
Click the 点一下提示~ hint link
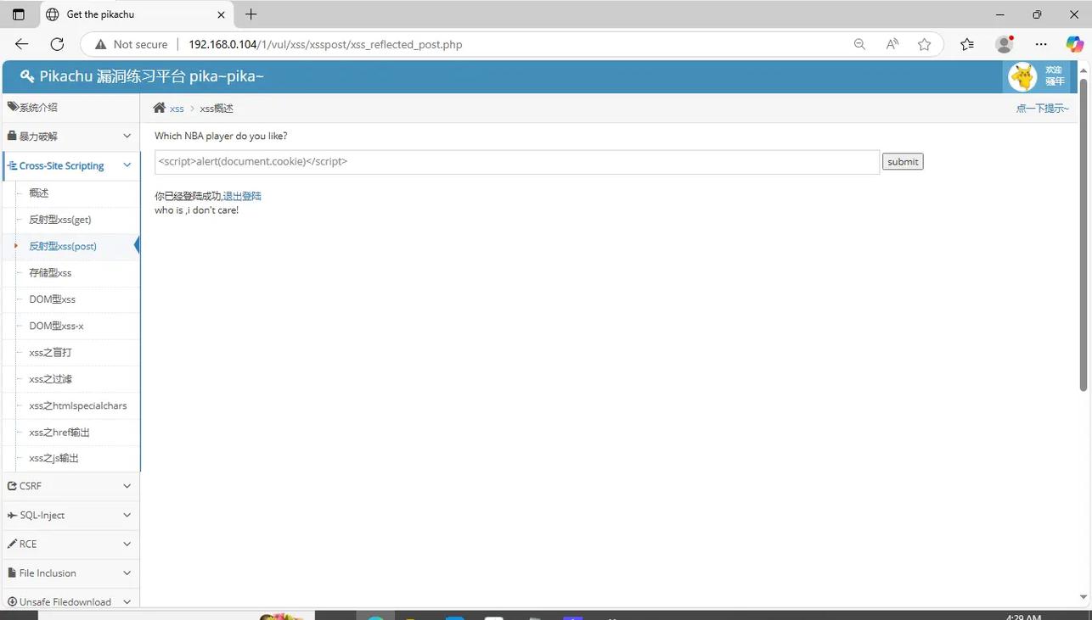tap(1043, 108)
